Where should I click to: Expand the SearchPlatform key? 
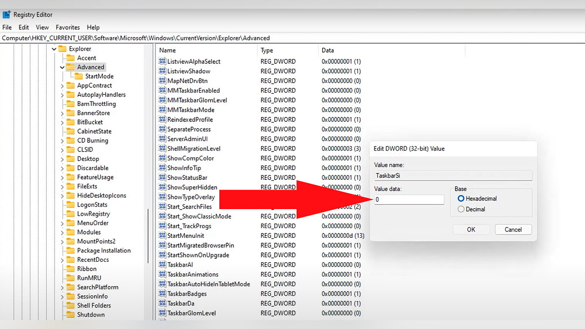point(62,287)
